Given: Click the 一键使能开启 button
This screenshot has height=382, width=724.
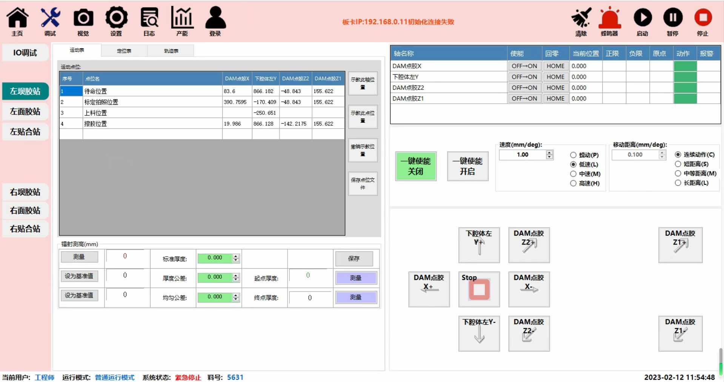Looking at the screenshot, I should pyautogui.click(x=468, y=167).
